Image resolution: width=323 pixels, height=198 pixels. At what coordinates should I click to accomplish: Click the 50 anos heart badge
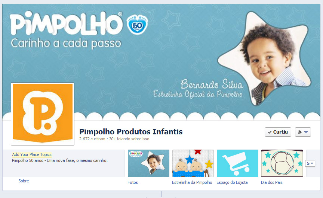(x=138, y=25)
